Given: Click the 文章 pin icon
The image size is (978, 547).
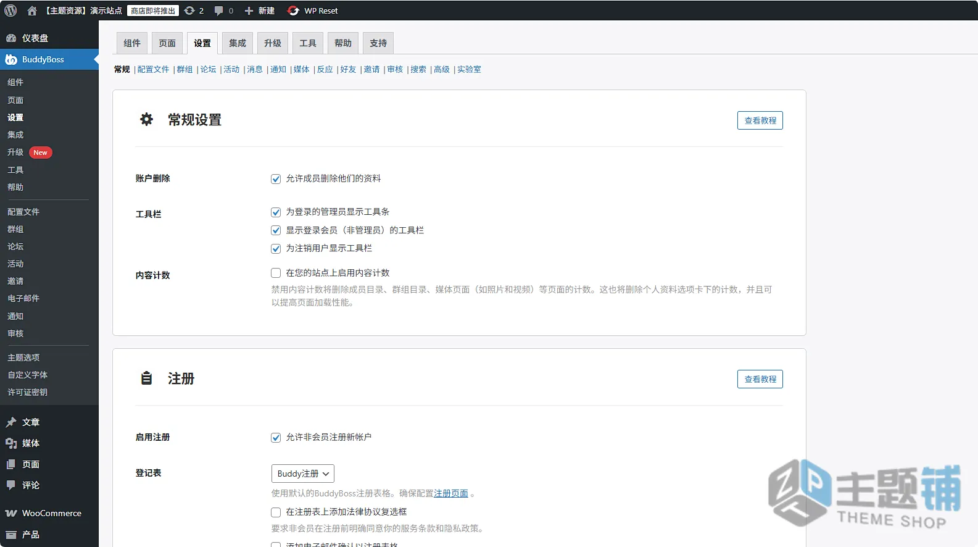Looking at the screenshot, I should [x=11, y=422].
